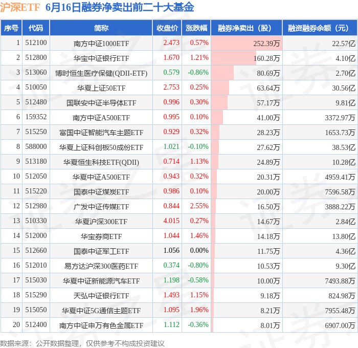The image size is (358, 348).
Task: Select fund name 南方中证A500ETF
Action: (101, 118)
